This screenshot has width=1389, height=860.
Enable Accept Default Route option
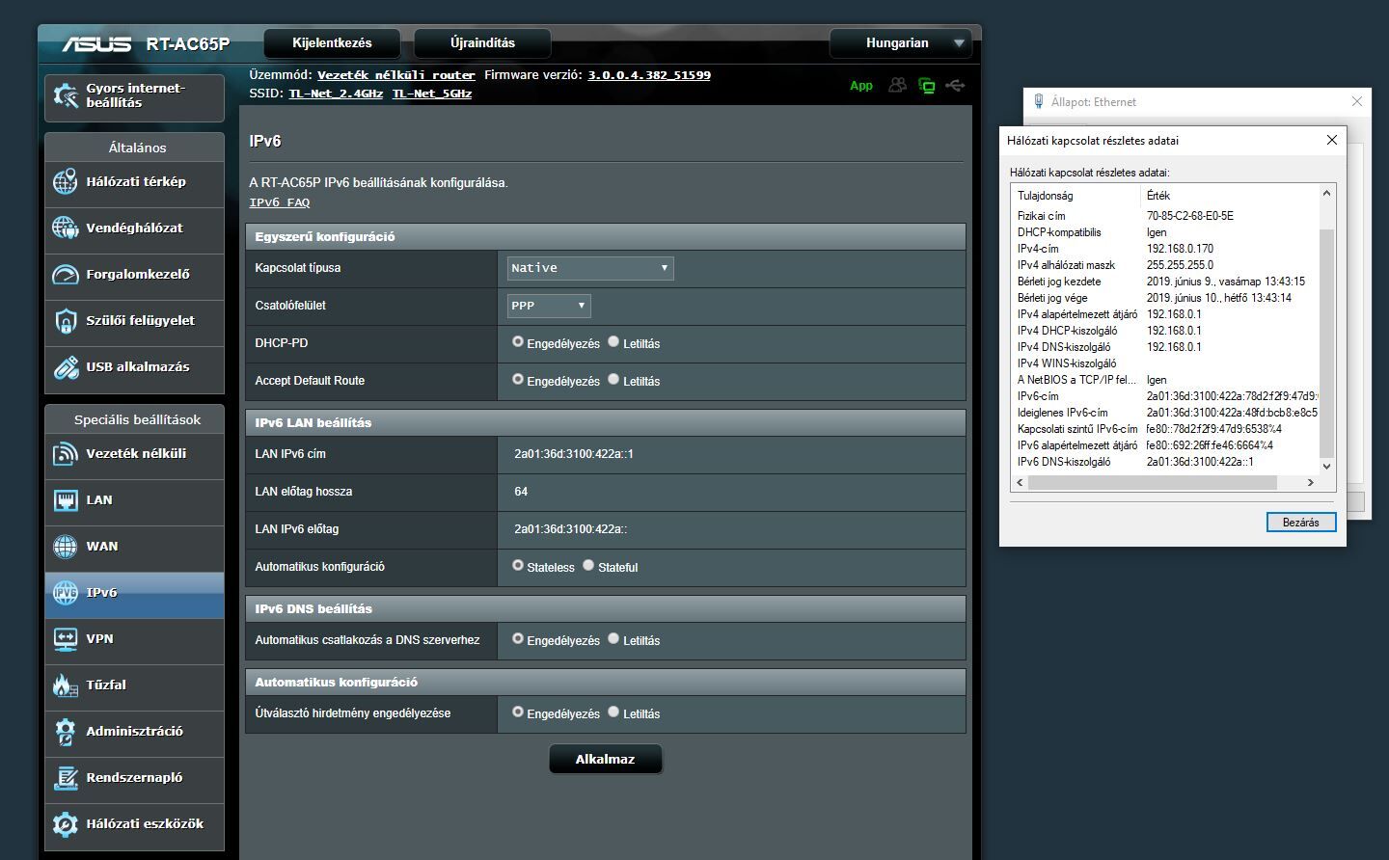click(x=518, y=380)
